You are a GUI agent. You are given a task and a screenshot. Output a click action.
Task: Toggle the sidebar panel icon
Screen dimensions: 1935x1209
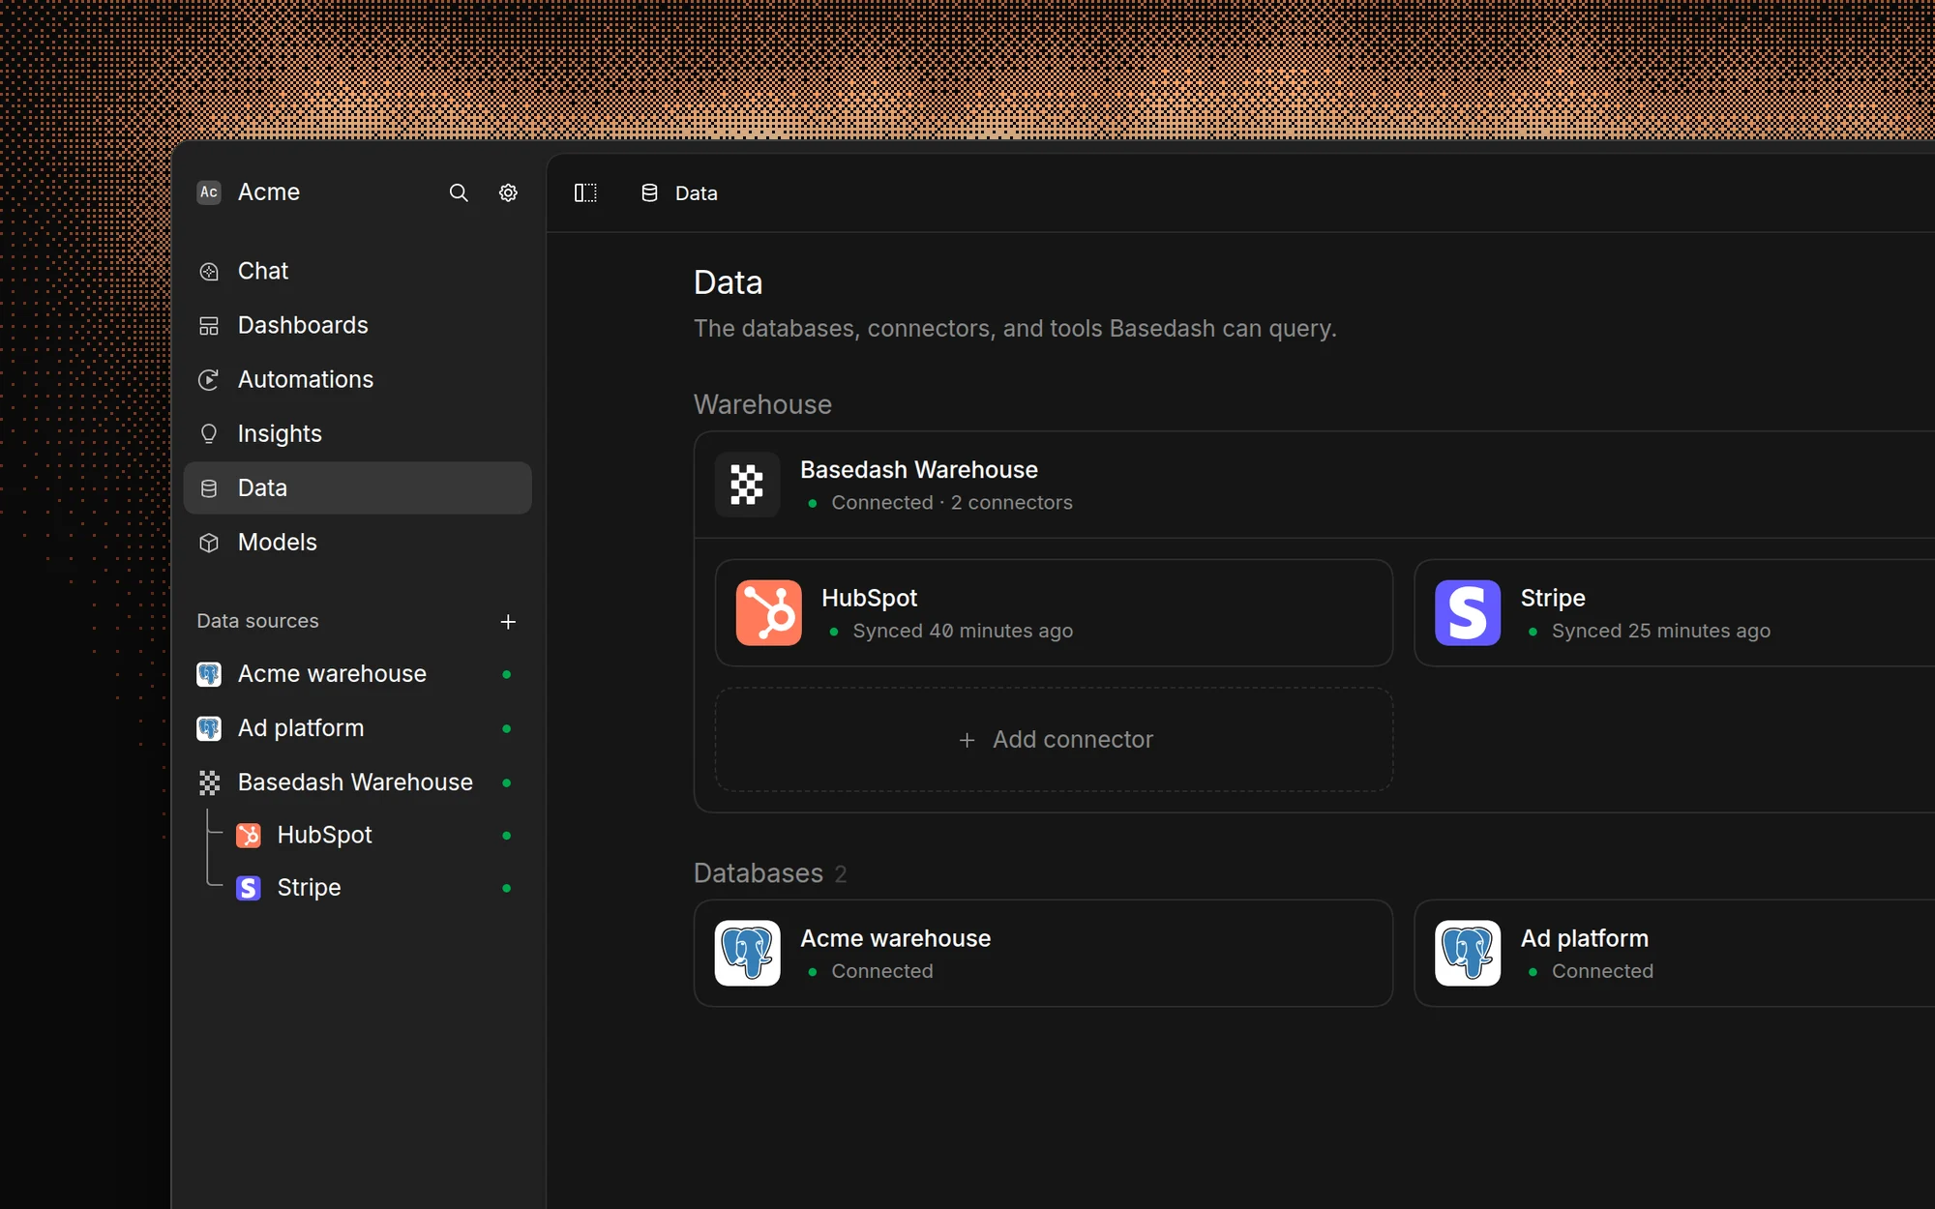click(585, 192)
